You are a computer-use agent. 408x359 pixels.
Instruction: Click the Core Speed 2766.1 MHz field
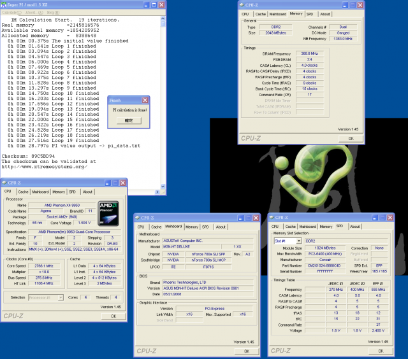(44, 265)
